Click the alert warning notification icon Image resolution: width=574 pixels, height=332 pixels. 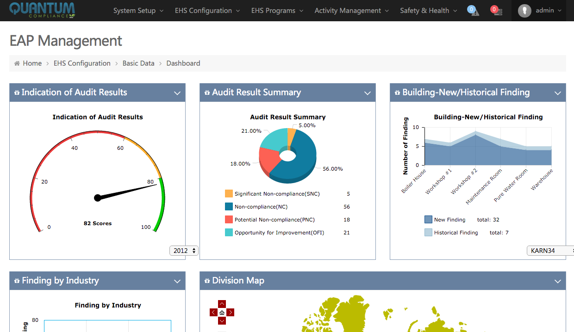pyautogui.click(x=473, y=11)
